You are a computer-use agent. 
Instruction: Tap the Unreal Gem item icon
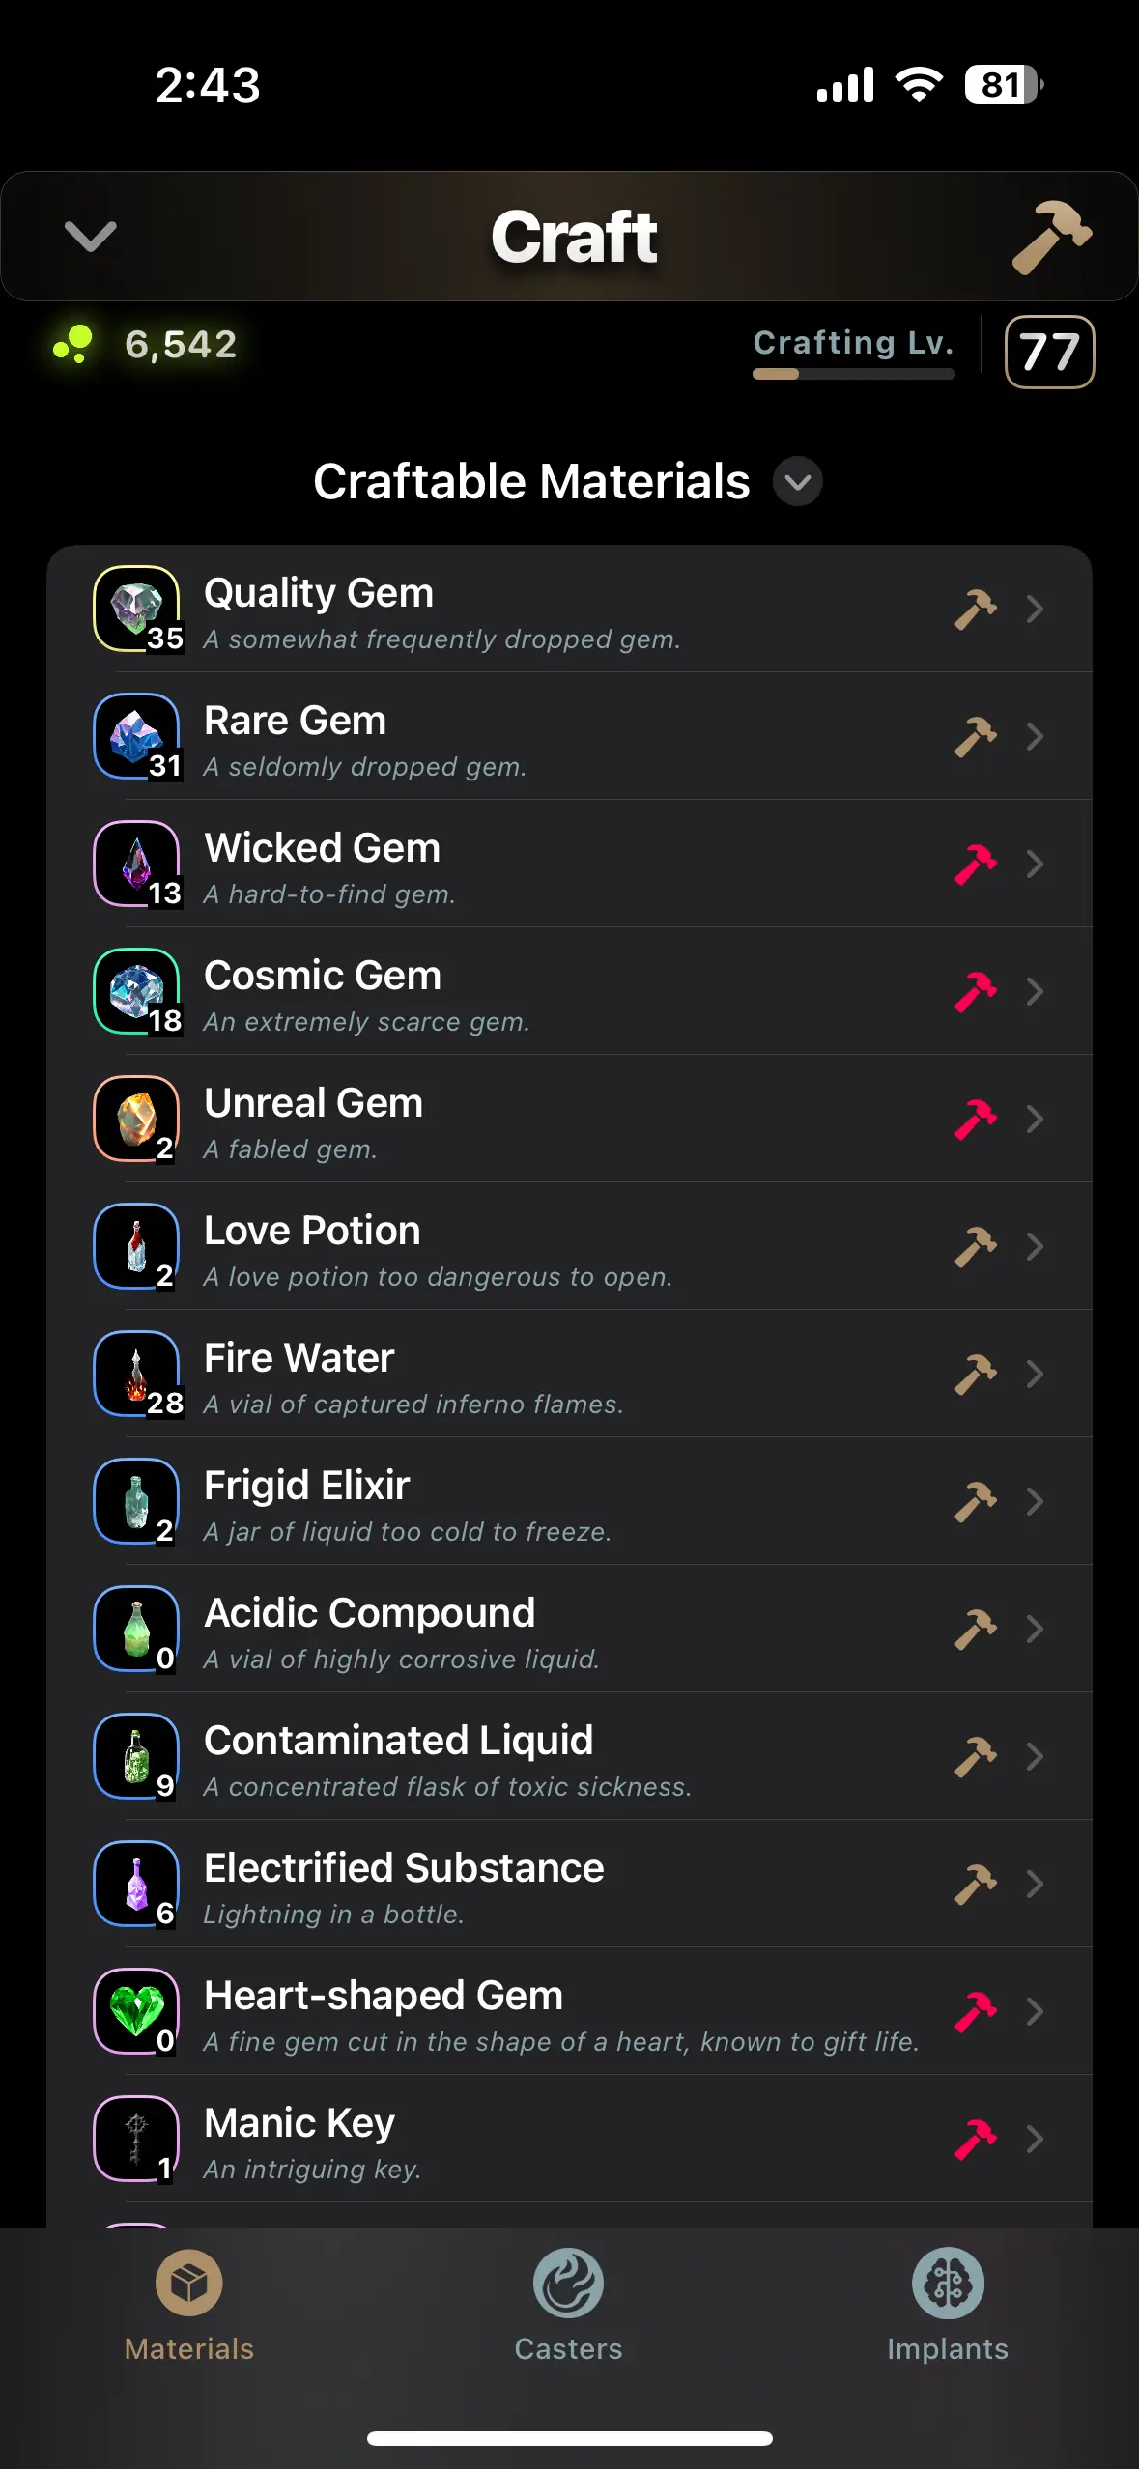[x=136, y=1119]
